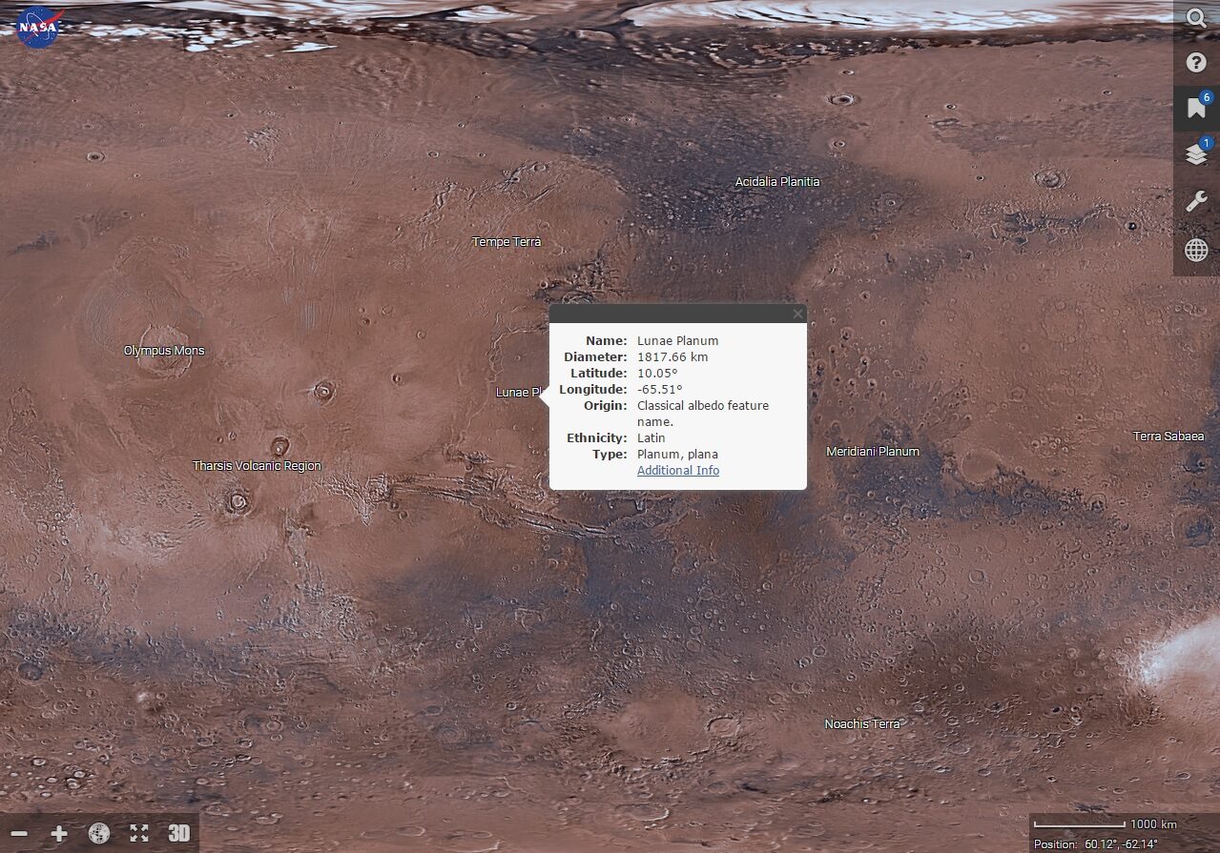1220x853 pixels.
Task: Switch the map to 3D view
Action: [179, 833]
